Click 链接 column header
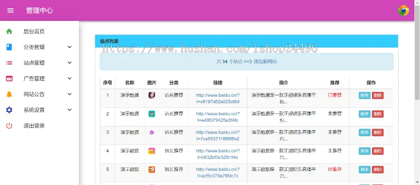Image resolution: width=420 pixels, height=185 pixels. (218, 83)
